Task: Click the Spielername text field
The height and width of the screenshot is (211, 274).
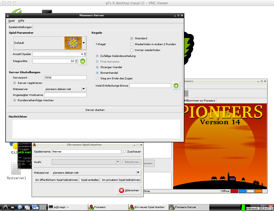Action: coord(86,151)
